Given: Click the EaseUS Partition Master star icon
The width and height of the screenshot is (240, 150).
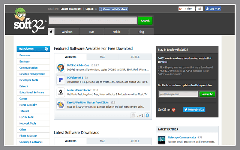Looking at the screenshot, I should [x=61, y=105].
